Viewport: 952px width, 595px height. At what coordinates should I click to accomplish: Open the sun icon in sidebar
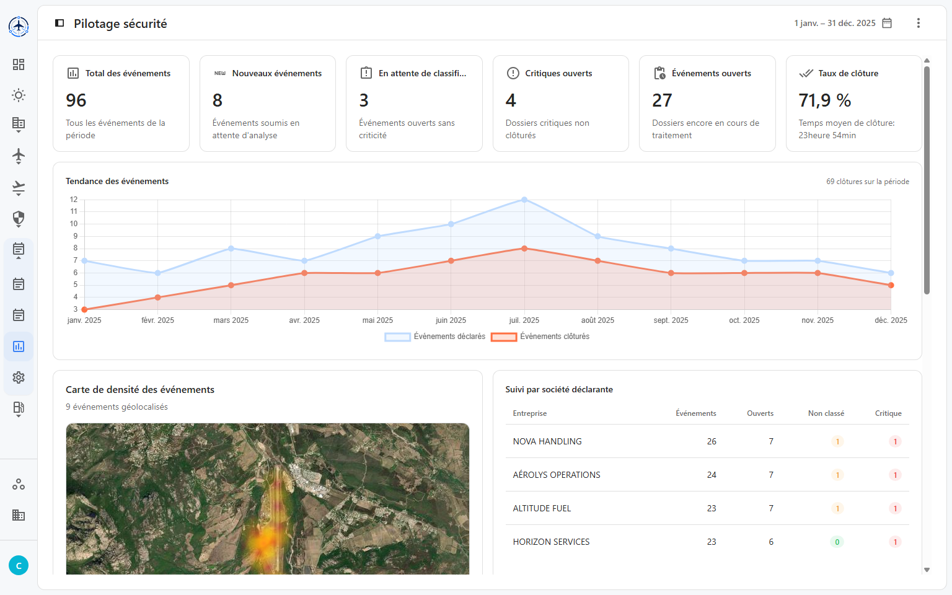coord(19,95)
